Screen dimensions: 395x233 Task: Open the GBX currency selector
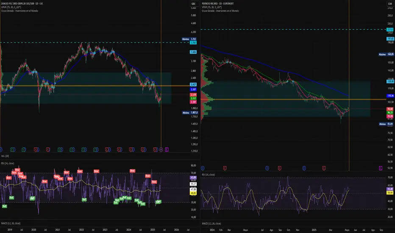click(193, 4)
